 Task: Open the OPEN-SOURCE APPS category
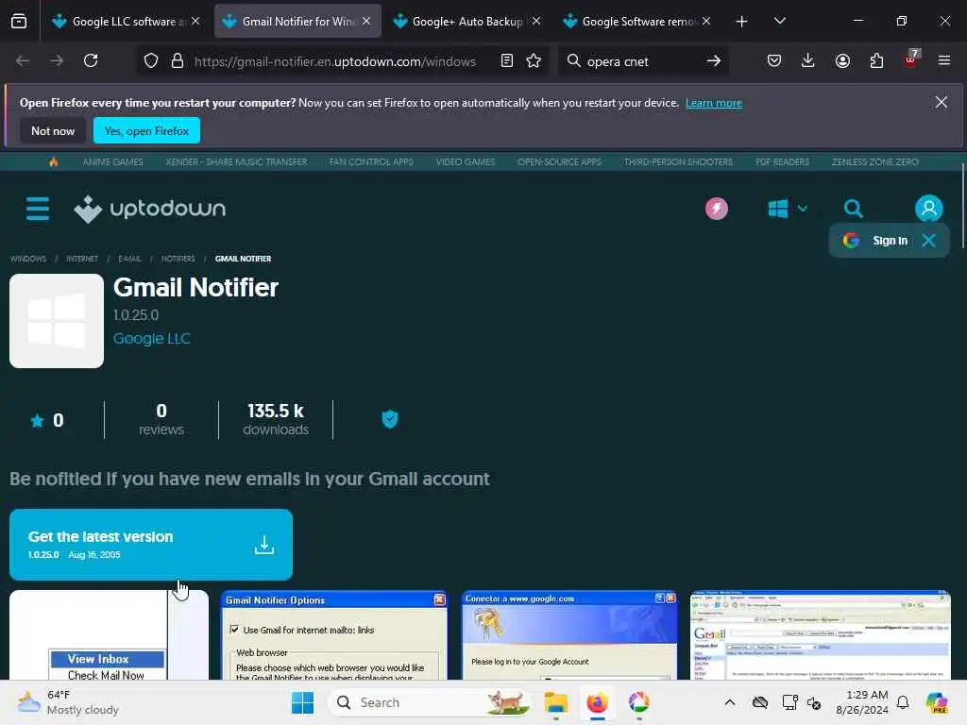(x=559, y=162)
